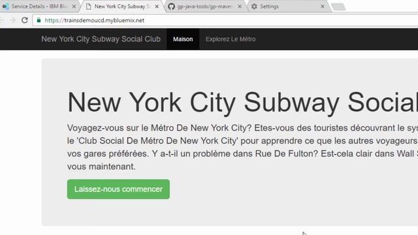Click the Laissez-nous commencer button
The height and width of the screenshot is (235, 418).
click(118, 189)
